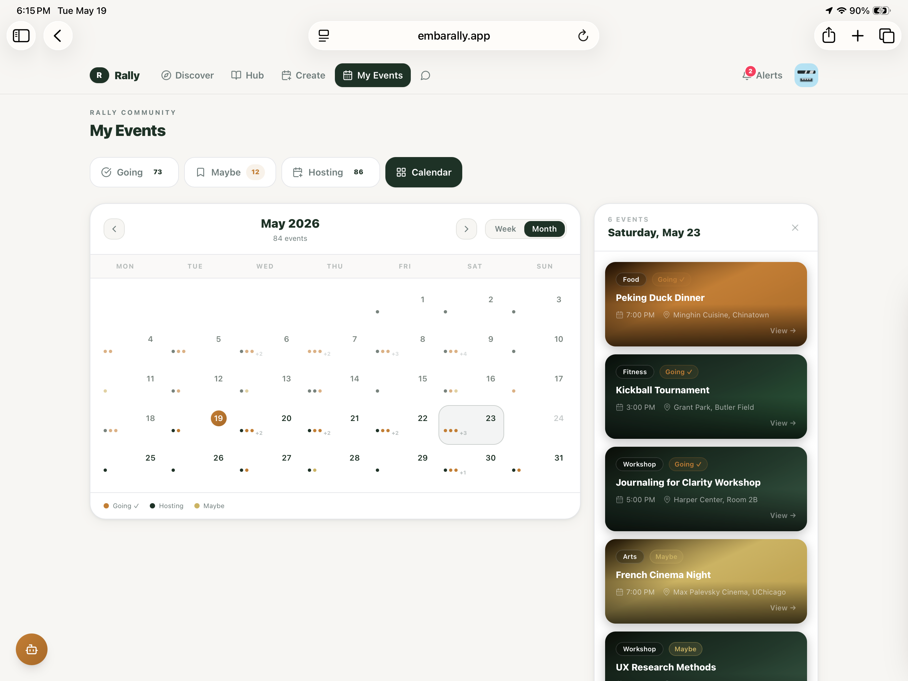Open the Create tab

click(303, 75)
